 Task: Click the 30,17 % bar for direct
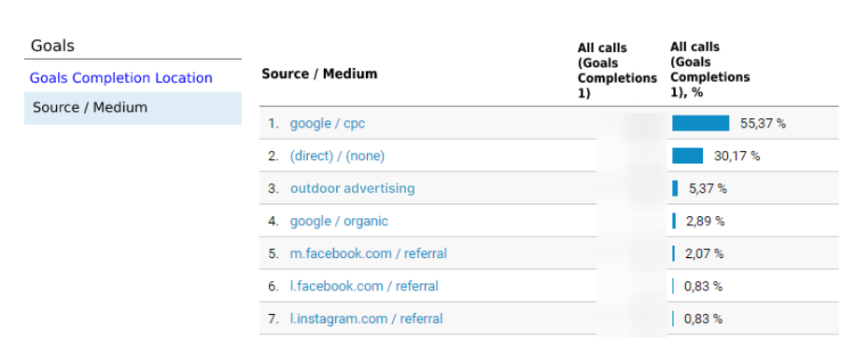click(x=687, y=156)
